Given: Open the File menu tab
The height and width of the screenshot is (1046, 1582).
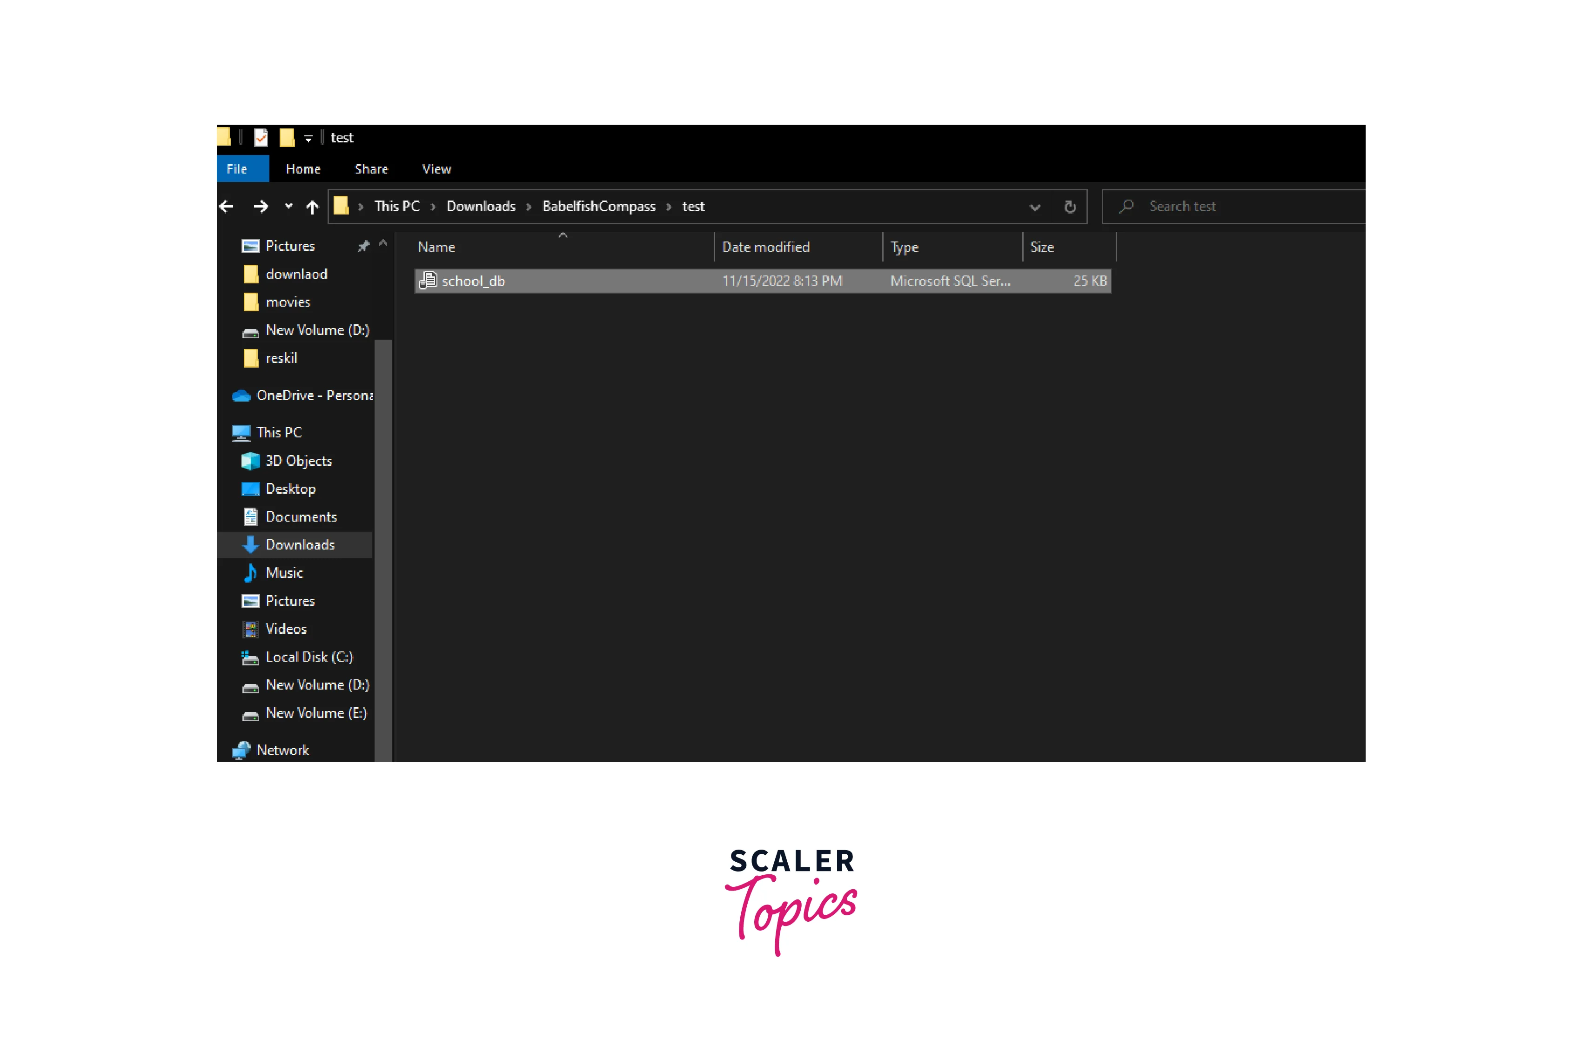Looking at the screenshot, I should click(237, 169).
